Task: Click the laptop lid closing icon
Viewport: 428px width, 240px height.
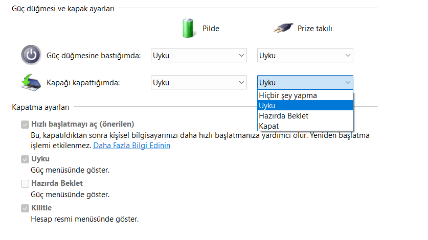Action: point(31,82)
